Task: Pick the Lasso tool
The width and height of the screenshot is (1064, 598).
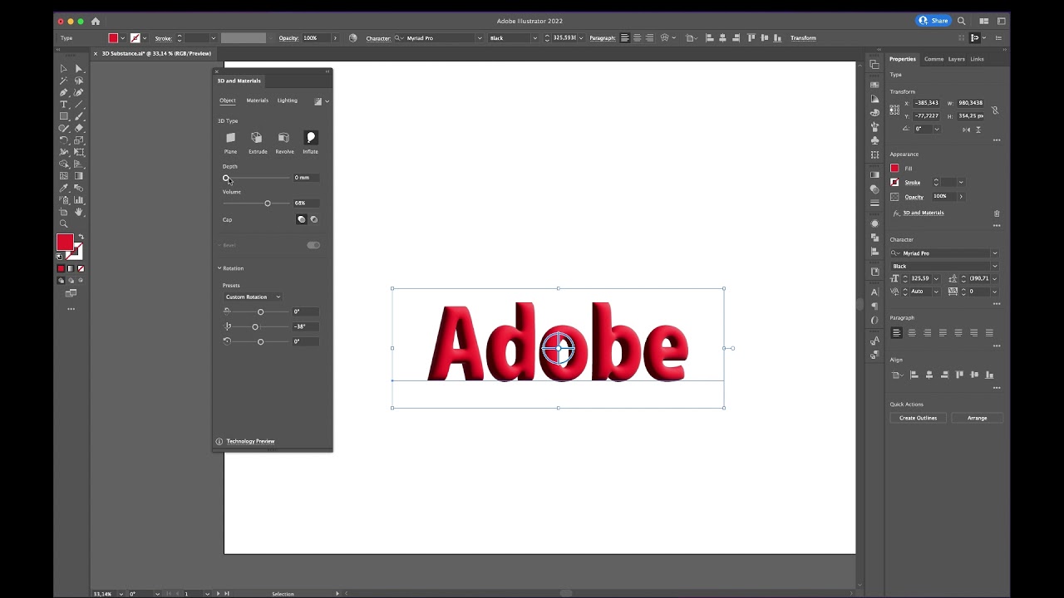Action: [x=79, y=81]
